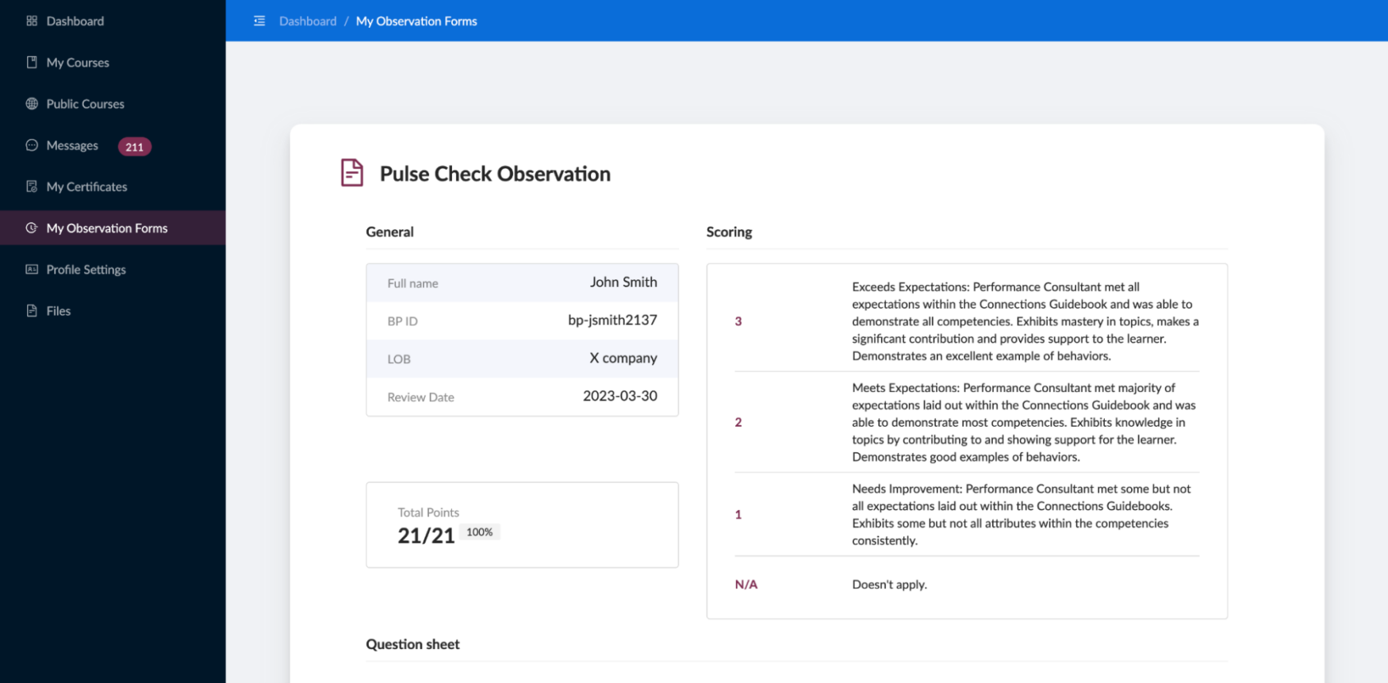Viewport: 1388px width, 683px height.
Task: Open Profile Settings menu item
Action: click(86, 270)
